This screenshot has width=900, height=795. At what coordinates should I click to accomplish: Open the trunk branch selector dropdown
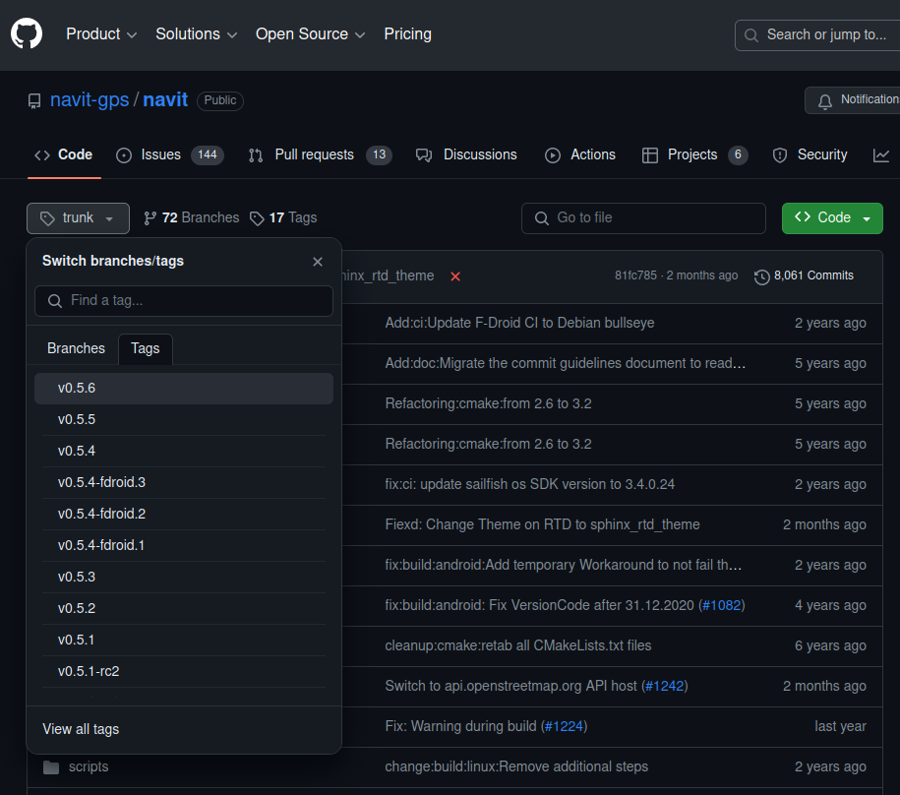tap(78, 218)
